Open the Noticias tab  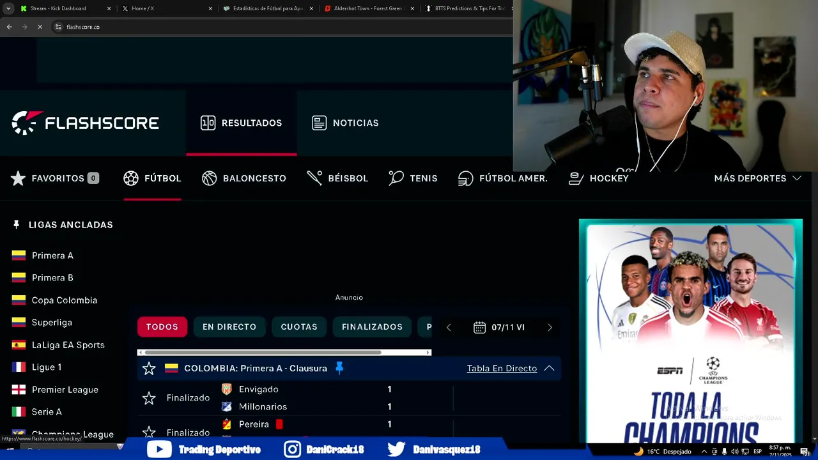pos(345,123)
